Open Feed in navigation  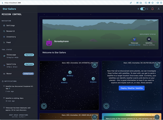tap(8, 42)
